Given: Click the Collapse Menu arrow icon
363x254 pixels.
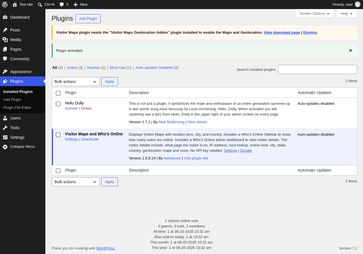Looking at the screenshot, I should [x=5, y=147].
